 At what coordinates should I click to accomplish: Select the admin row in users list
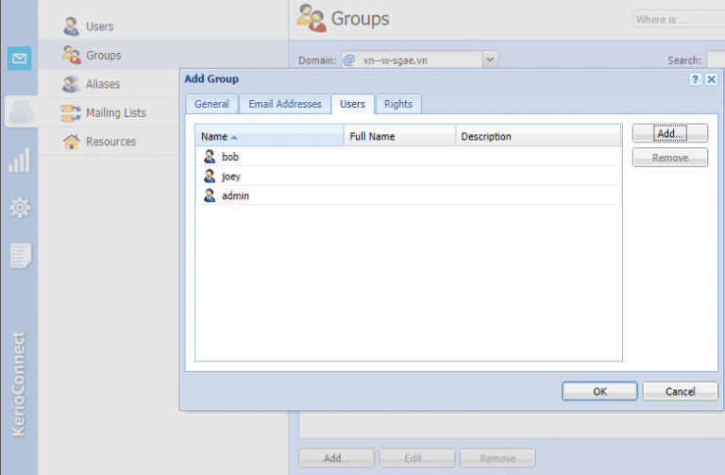click(235, 195)
